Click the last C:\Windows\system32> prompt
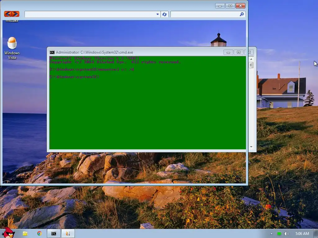The image size is (318, 238). [75, 77]
